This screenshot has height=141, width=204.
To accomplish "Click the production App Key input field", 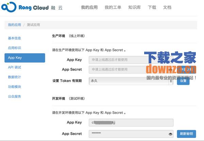I will pyautogui.click(x=131, y=60).
